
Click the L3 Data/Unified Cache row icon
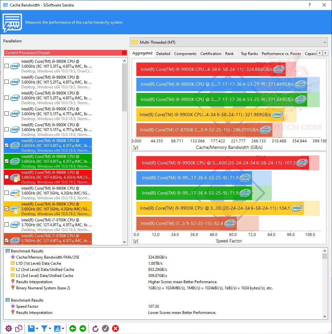pos(13,276)
